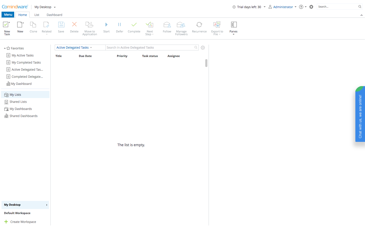Switch to the Dashboard ribbon tab
The height and width of the screenshot is (228, 365).
(x=54, y=15)
